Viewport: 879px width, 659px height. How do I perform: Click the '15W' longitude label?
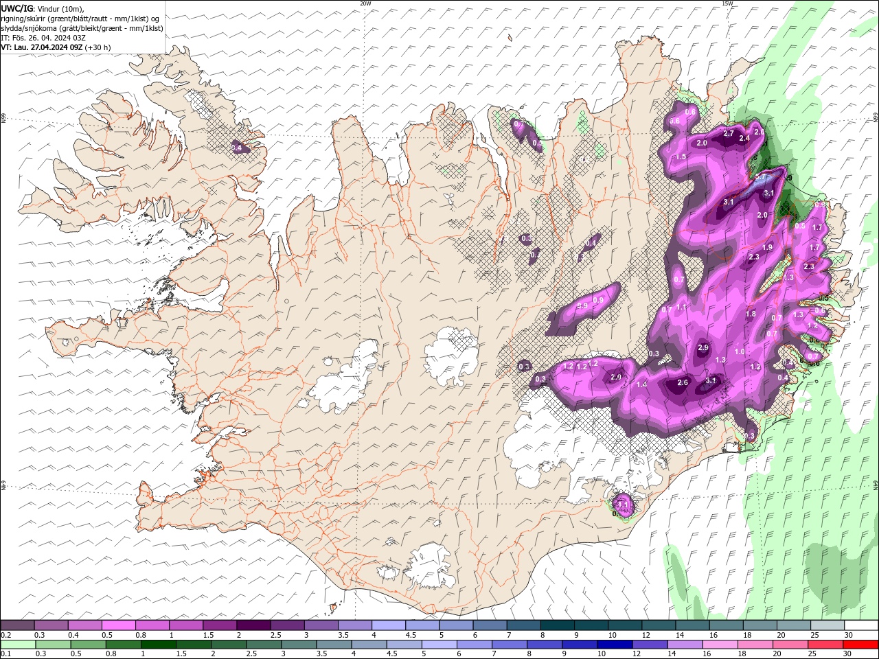(727, 3)
